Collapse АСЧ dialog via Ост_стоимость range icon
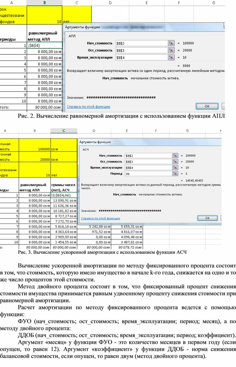Image resolution: width=236 pixels, height=367 pixels. 175,162
